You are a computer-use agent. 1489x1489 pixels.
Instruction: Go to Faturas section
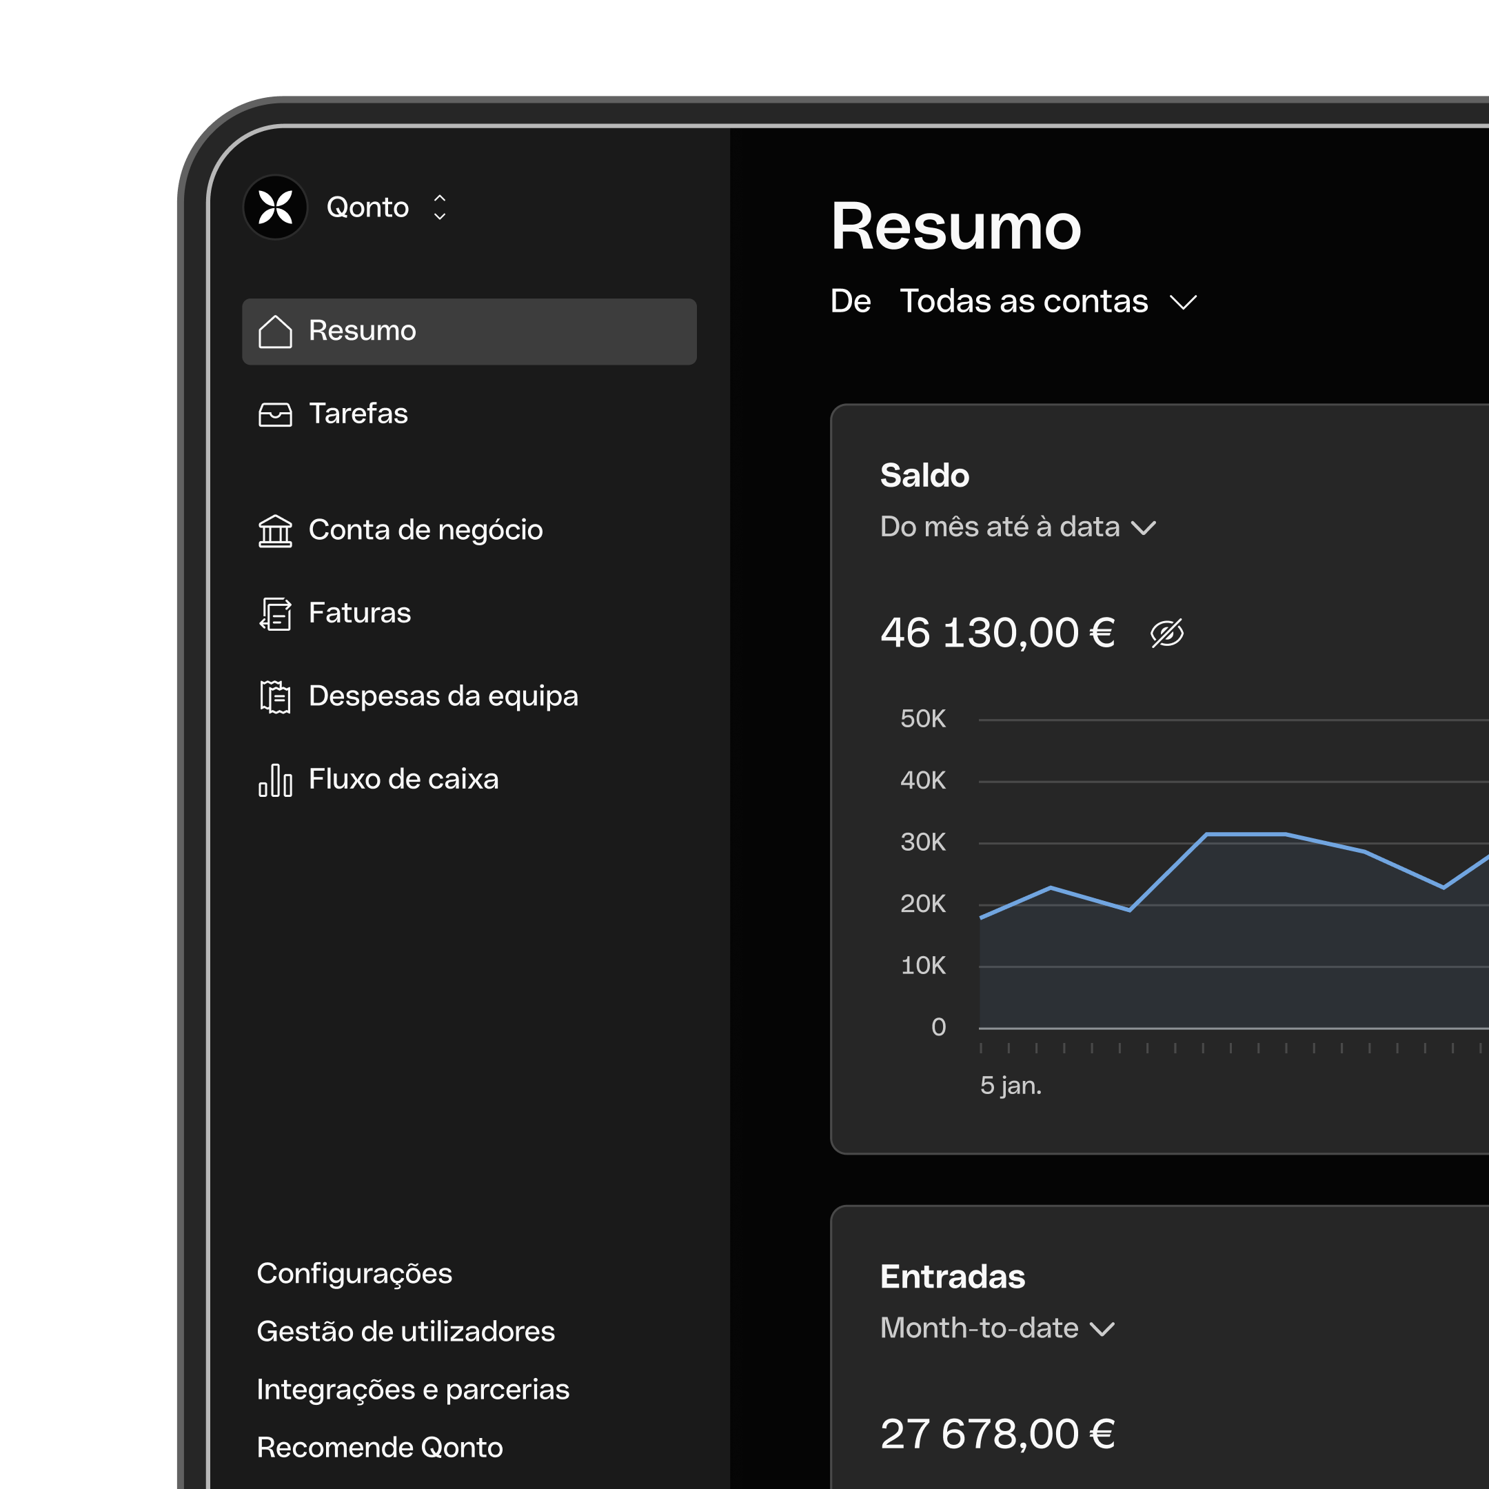[360, 613]
